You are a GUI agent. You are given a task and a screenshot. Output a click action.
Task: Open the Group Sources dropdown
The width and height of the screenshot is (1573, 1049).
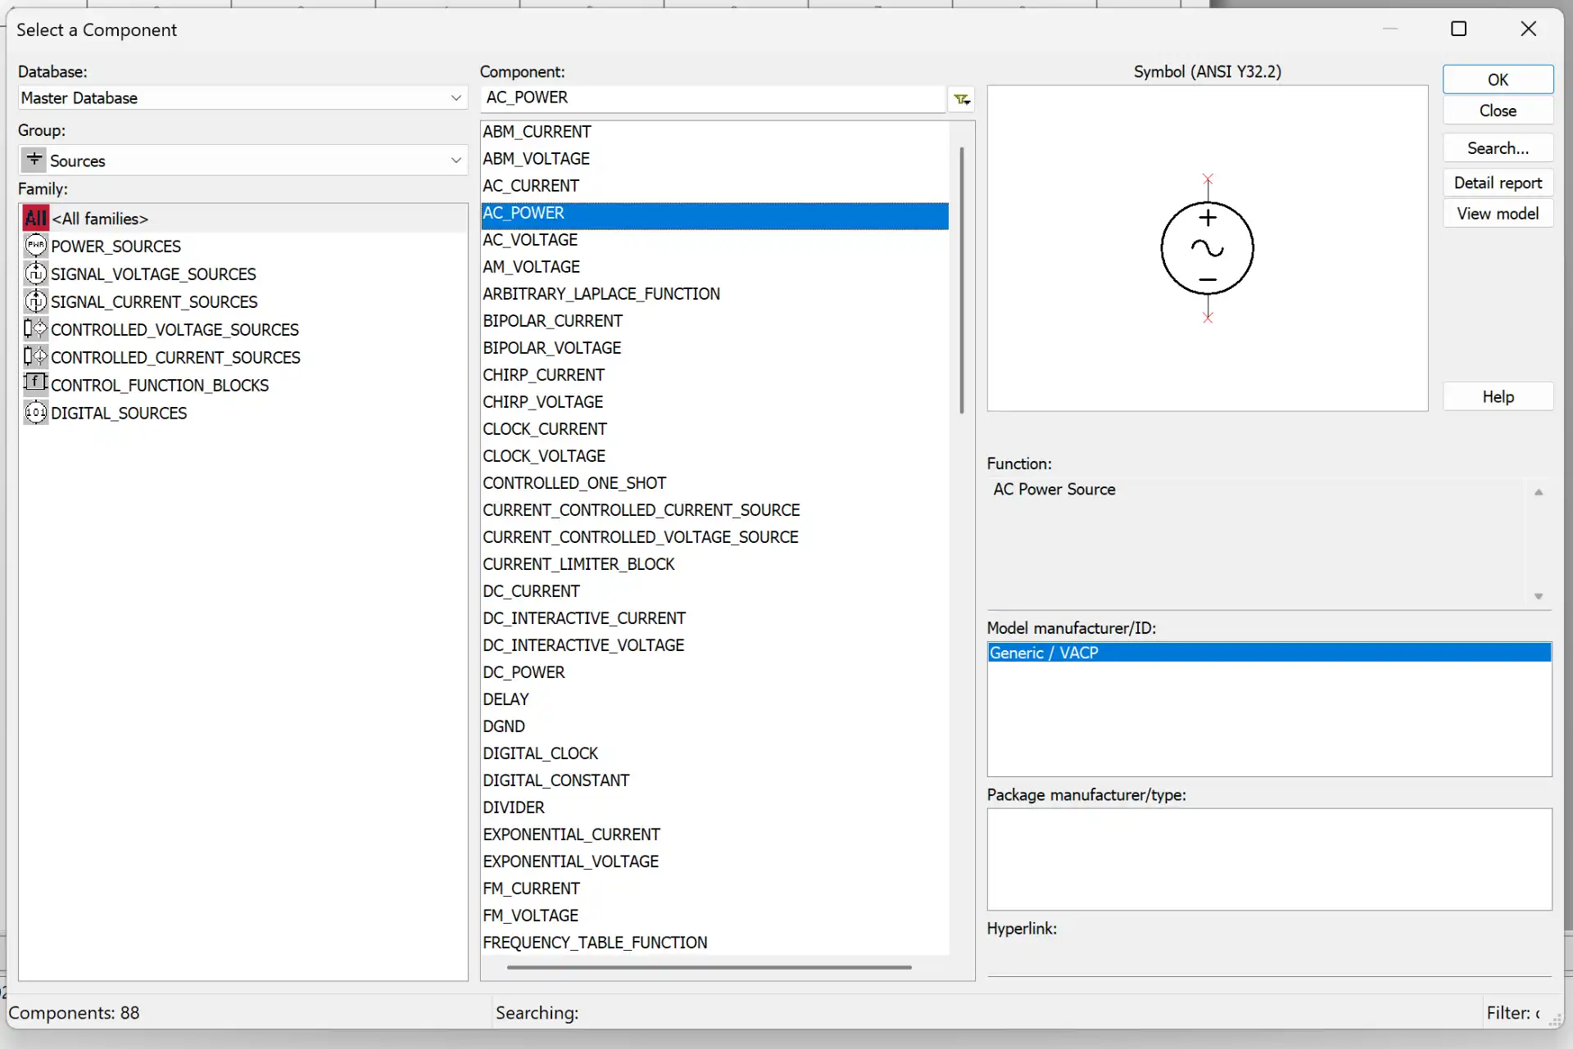point(456,161)
